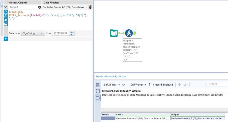Open the fx functions list
The height and width of the screenshot is (122, 228).
[x=6, y=12]
